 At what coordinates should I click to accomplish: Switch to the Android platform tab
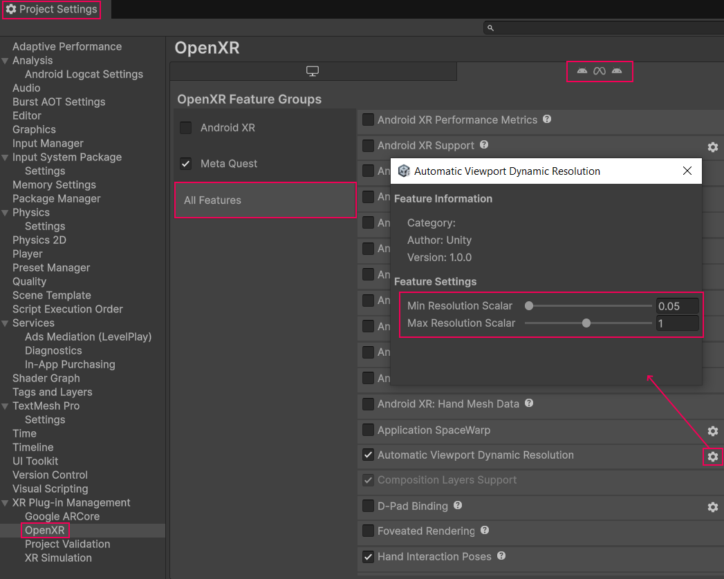[600, 70]
